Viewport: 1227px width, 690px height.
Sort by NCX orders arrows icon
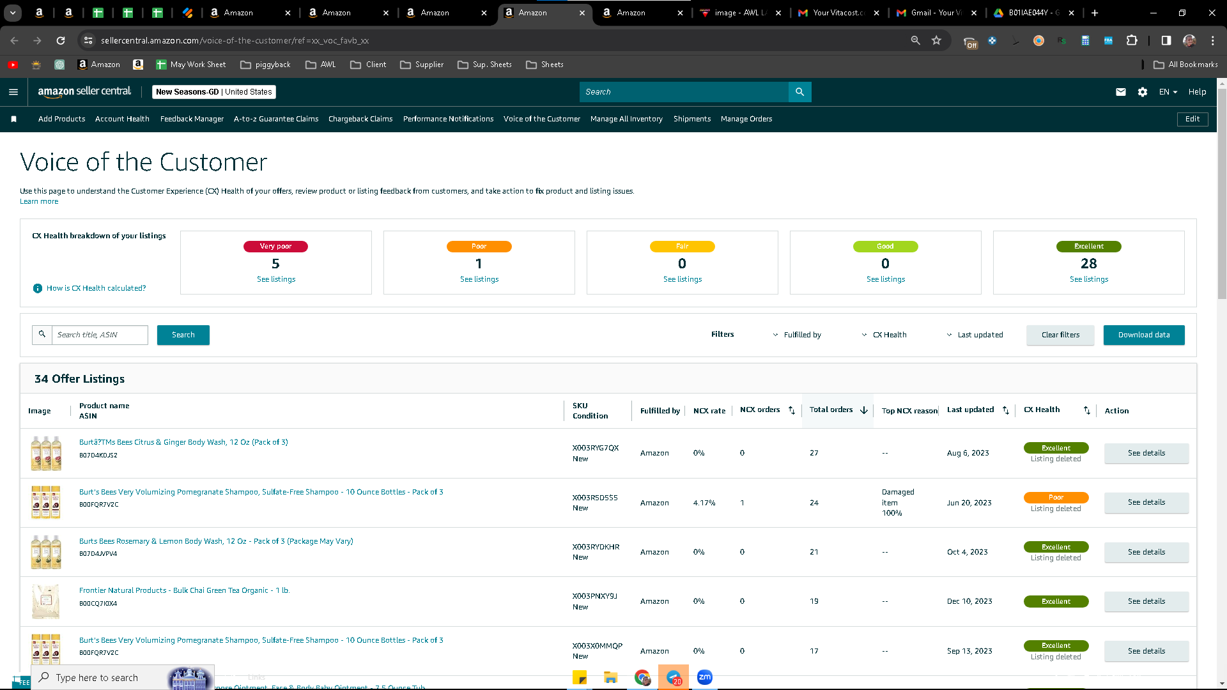point(792,410)
